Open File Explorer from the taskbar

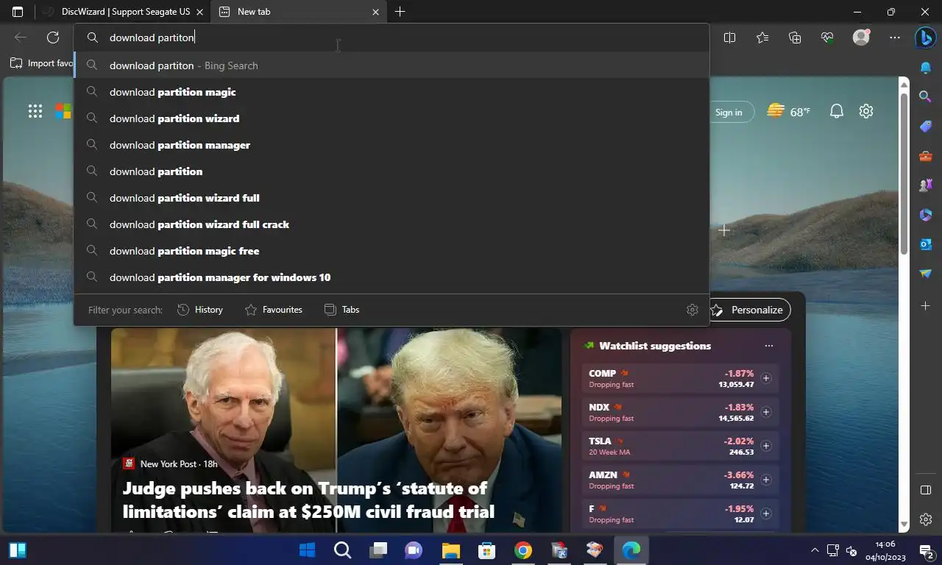[450, 550]
